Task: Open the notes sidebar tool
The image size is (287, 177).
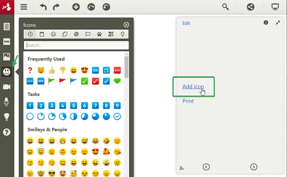Action: tap(7, 26)
